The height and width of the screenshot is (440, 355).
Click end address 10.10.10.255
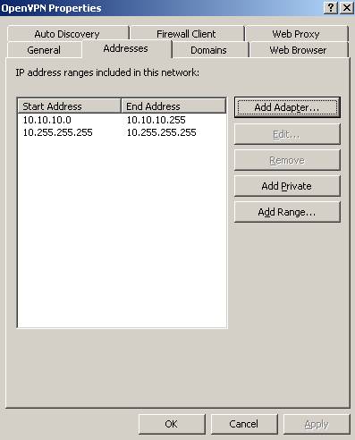point(156,120)
